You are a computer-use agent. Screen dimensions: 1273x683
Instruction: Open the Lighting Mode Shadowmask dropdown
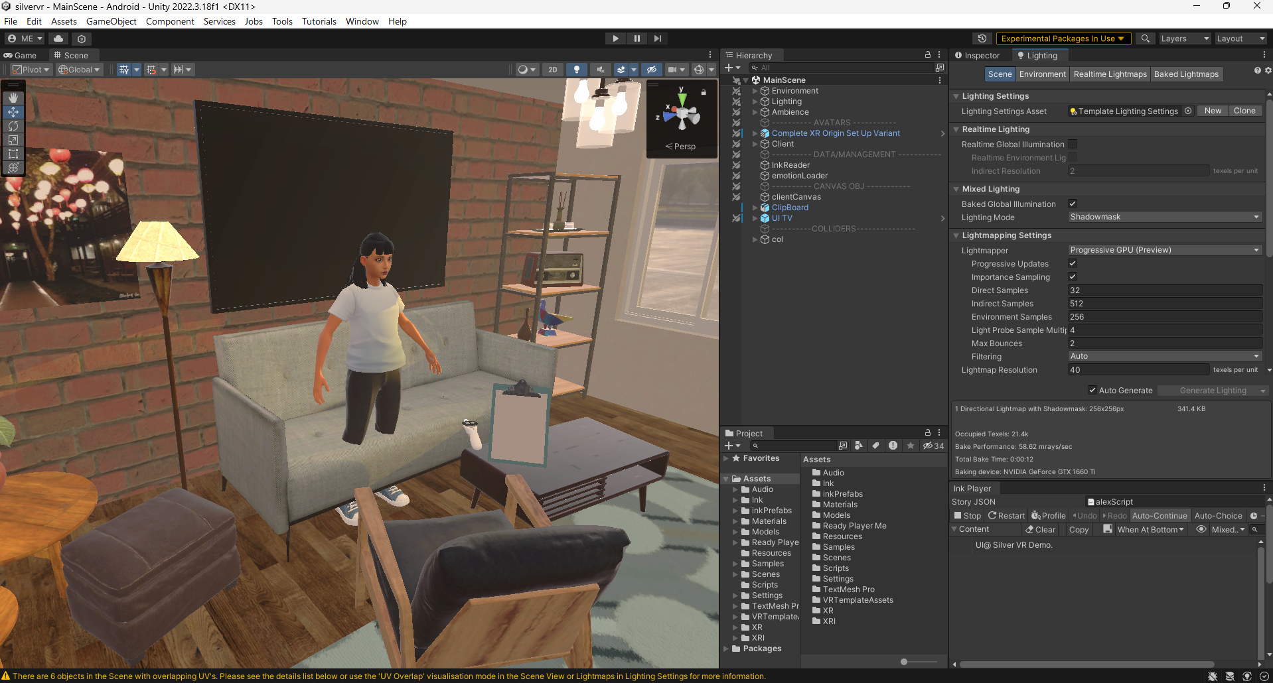[x=1164, y=217]
